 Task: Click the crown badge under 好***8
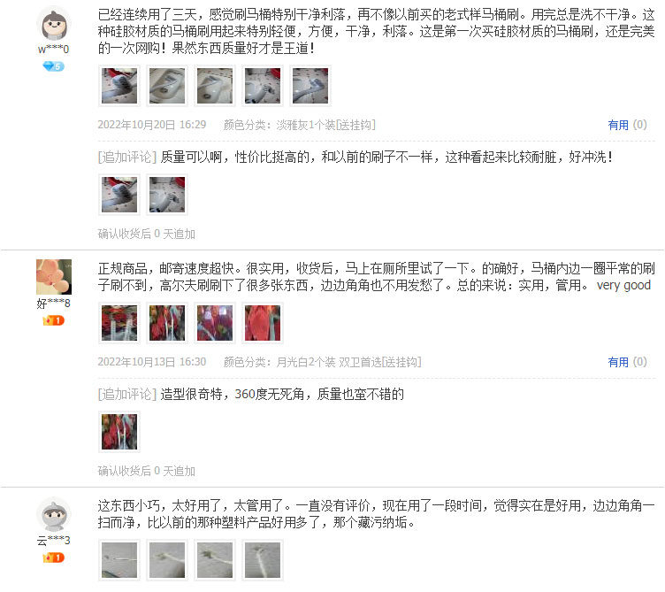point(53,320)
